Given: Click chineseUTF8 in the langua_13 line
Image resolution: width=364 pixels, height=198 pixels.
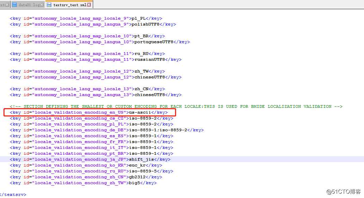Looking at the screenshot, I should coord(150,95).
